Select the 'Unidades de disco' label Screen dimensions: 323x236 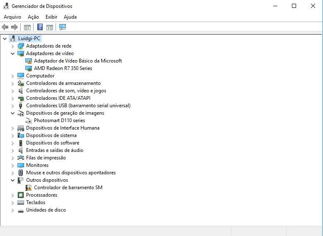46,210
